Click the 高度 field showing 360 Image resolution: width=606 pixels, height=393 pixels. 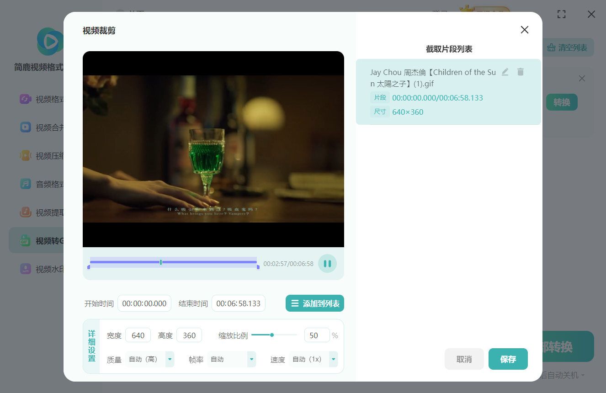click(x=189, y=335)
